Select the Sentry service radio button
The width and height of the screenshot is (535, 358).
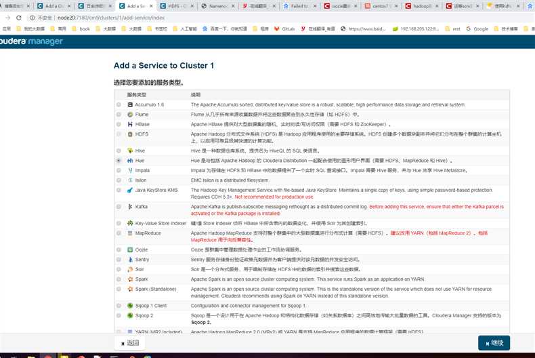(119, 260)
